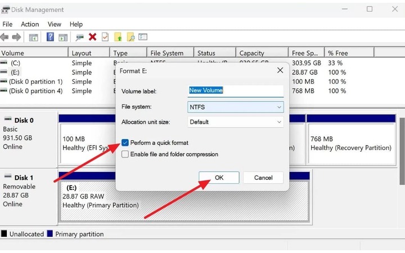This screenshot has height=253, width=405.
Task: Select the (E:) volume row
Action: [15, 73]
